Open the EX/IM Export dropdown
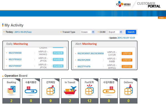Screen dimensions: 166x105 [x=115, y=32]
